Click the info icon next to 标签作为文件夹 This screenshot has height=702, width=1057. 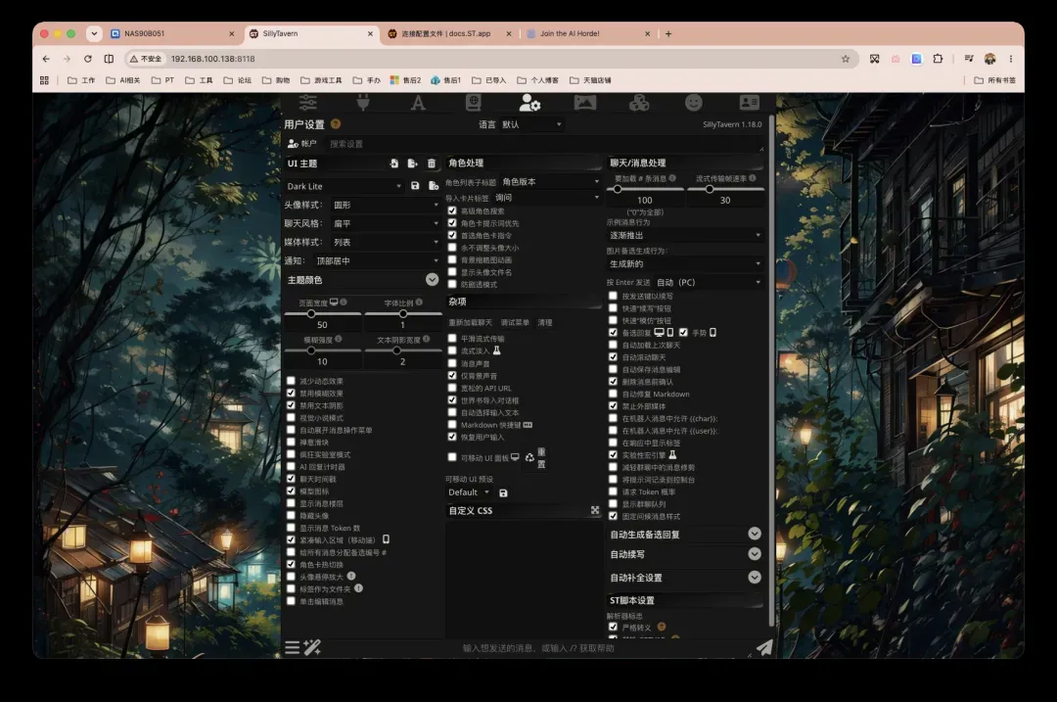click(358, 588)
